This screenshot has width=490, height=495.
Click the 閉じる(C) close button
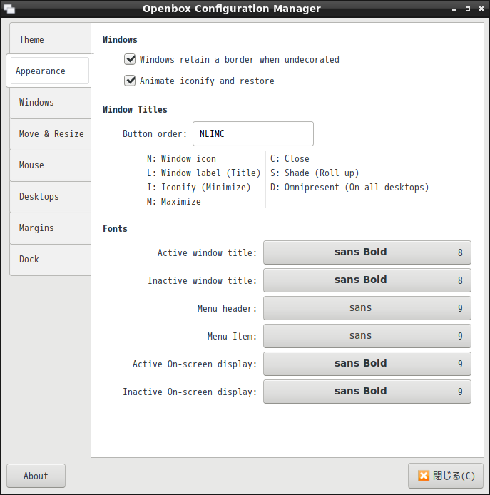pos(446,476)
